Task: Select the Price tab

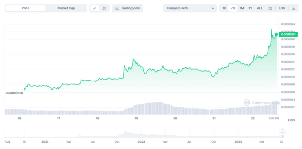Action: point(25,8)
